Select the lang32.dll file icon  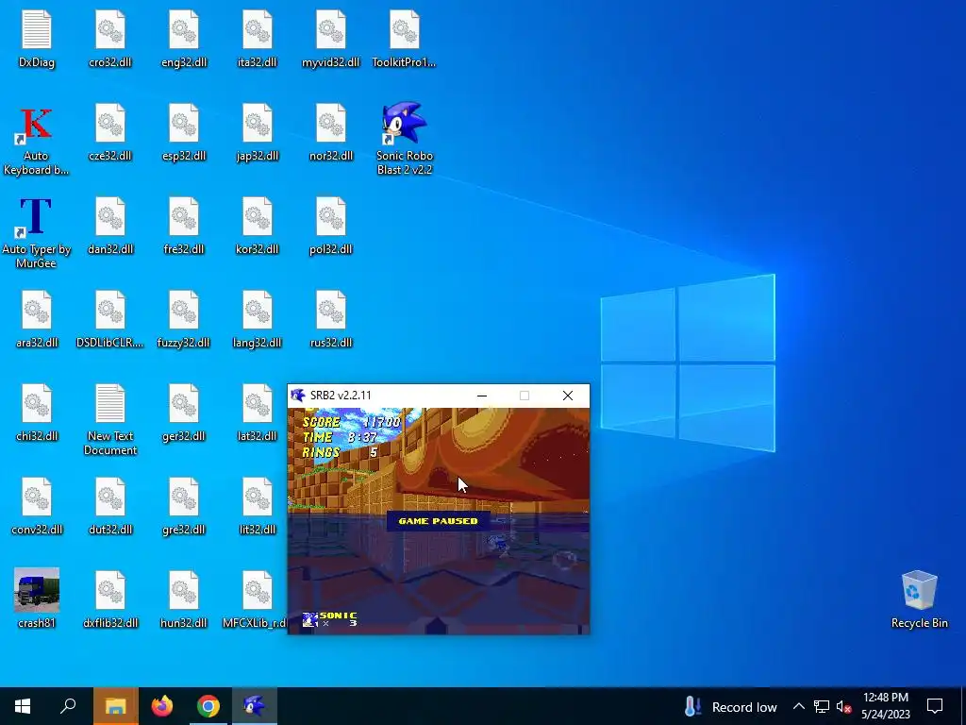[x=258, y=310]
